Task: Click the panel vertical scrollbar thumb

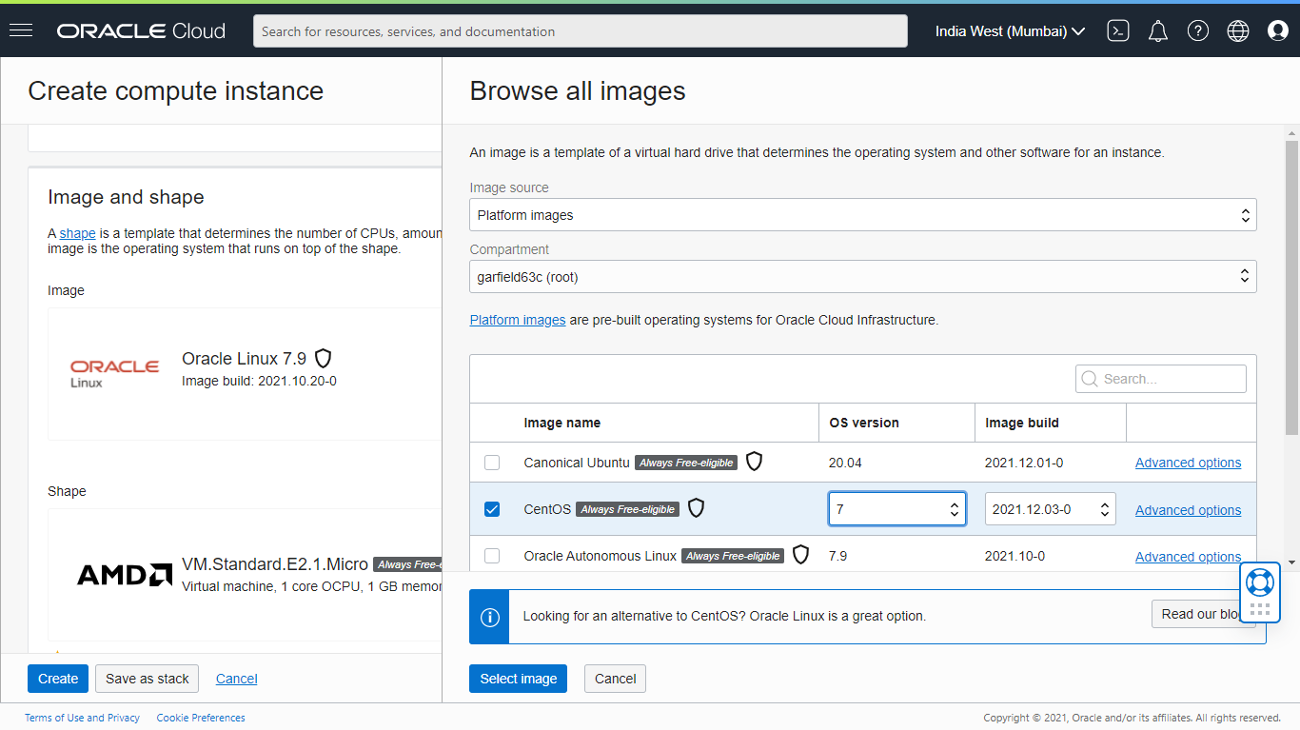Action: point(1291,287)
